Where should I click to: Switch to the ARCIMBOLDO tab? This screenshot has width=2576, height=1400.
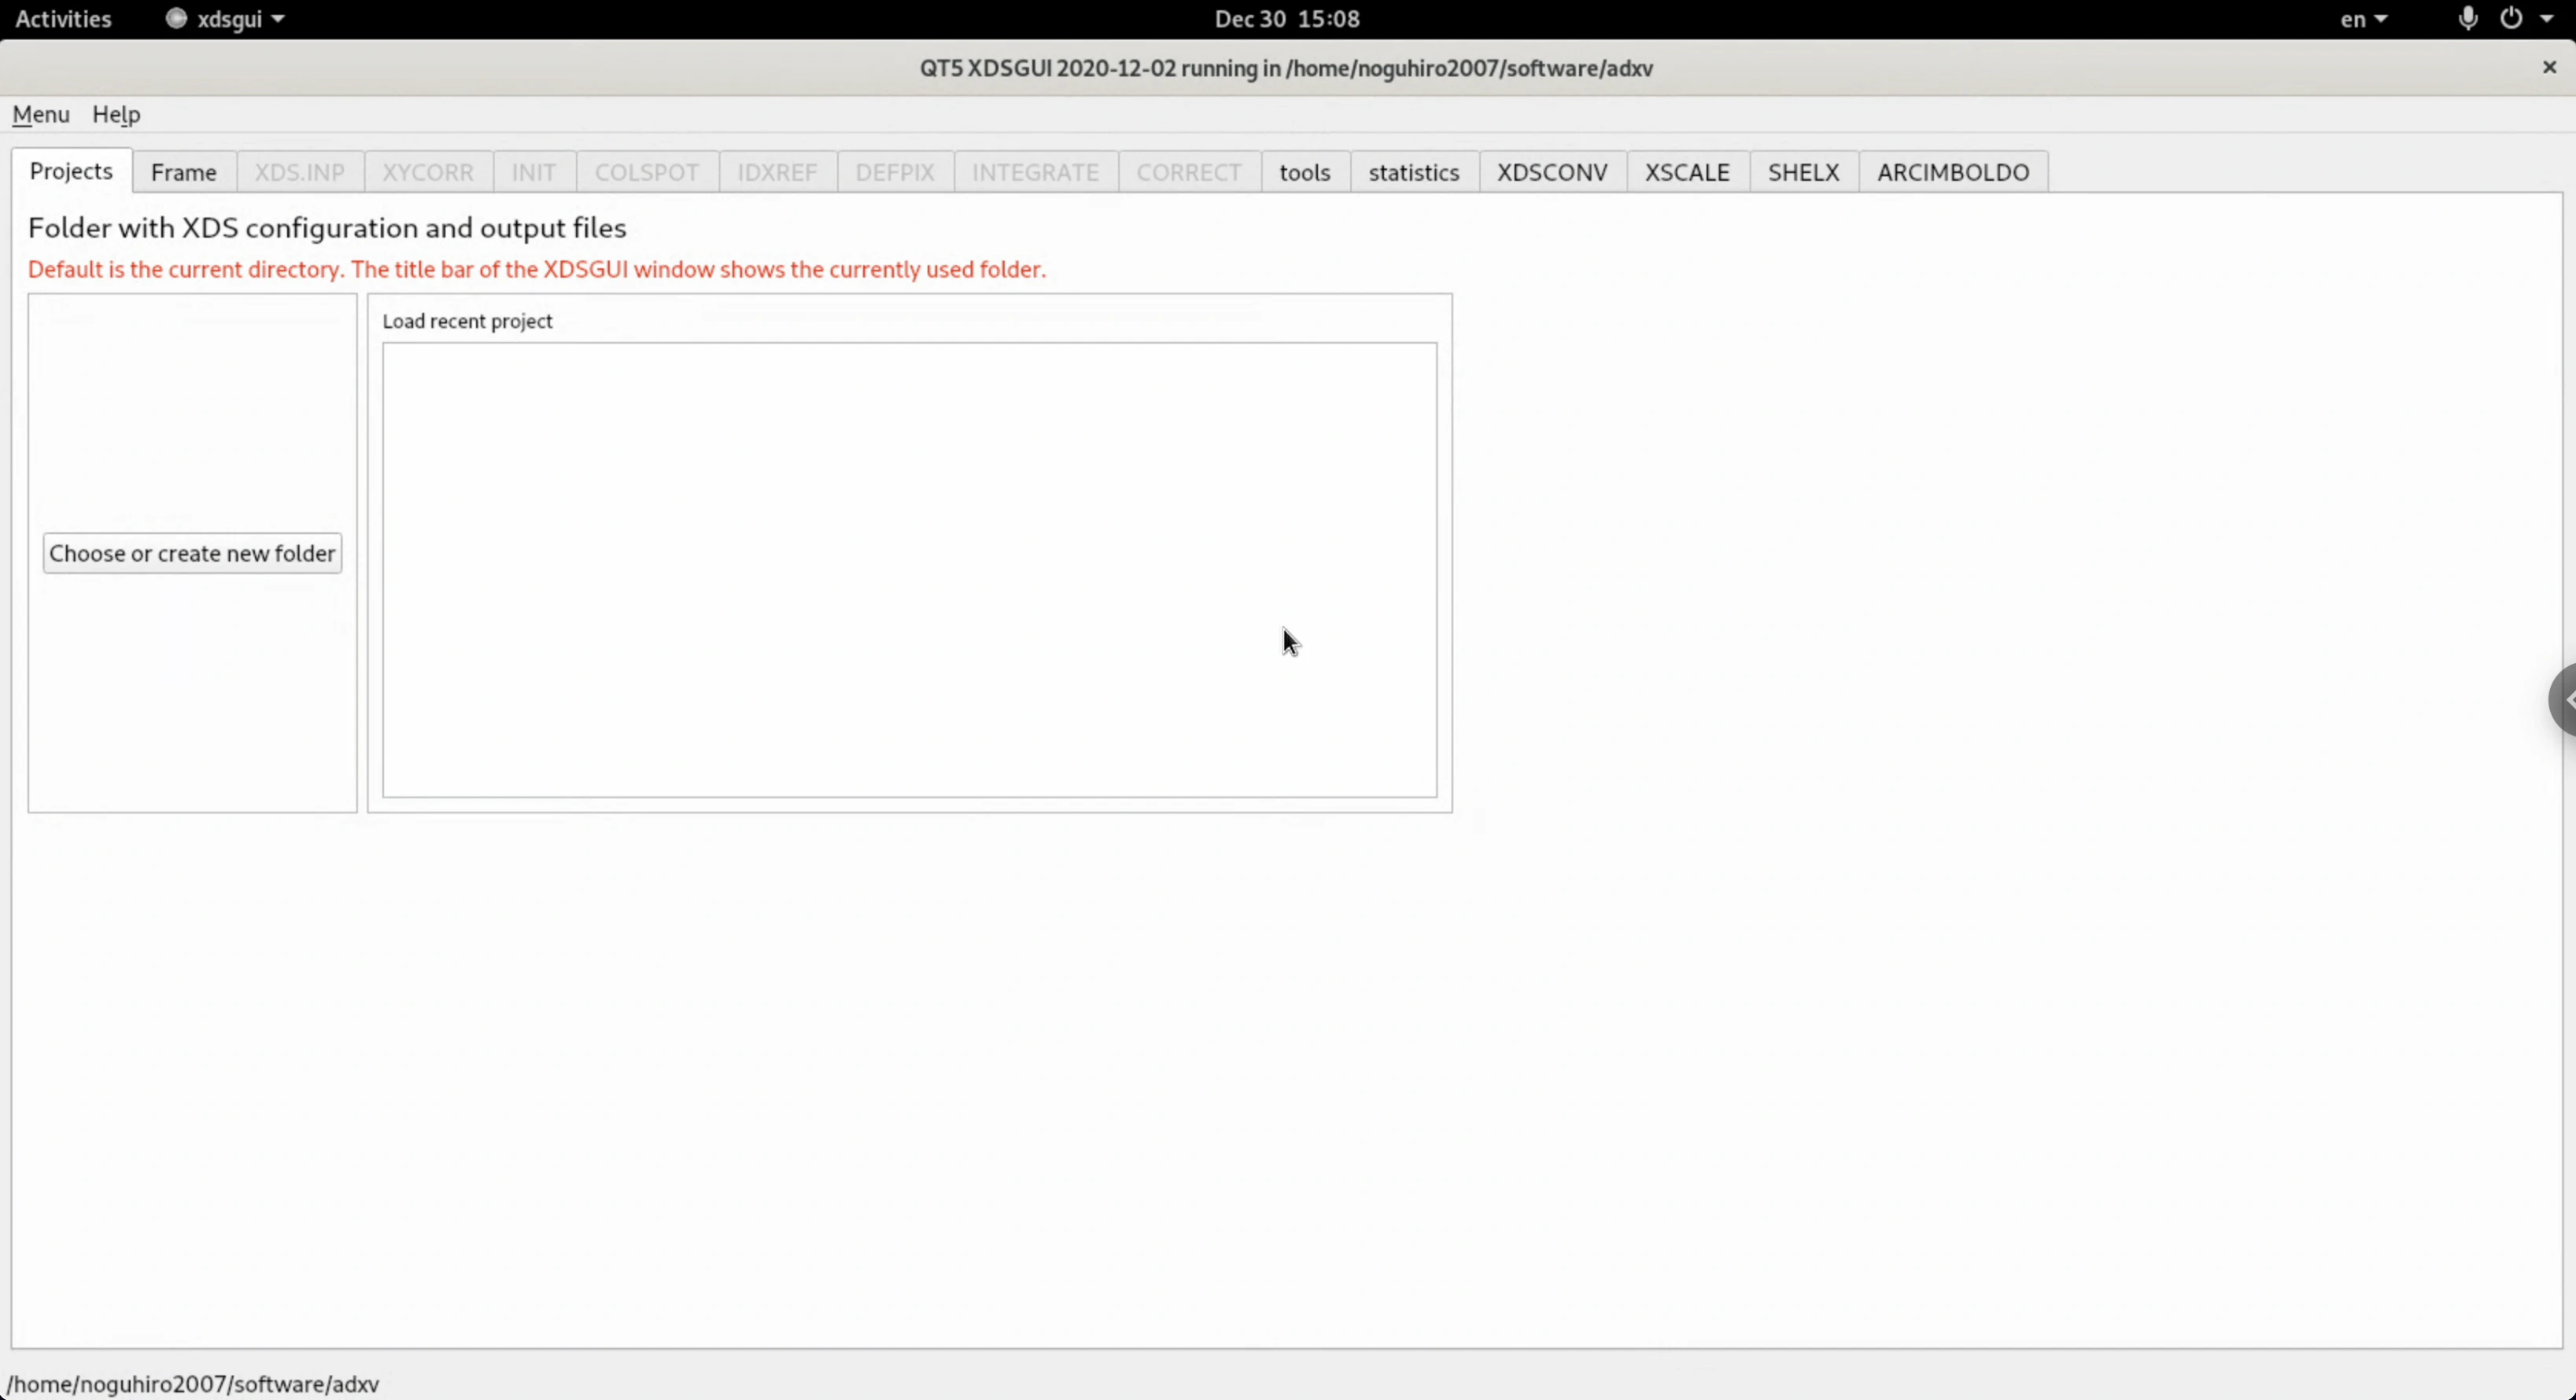pos(1953,172)
